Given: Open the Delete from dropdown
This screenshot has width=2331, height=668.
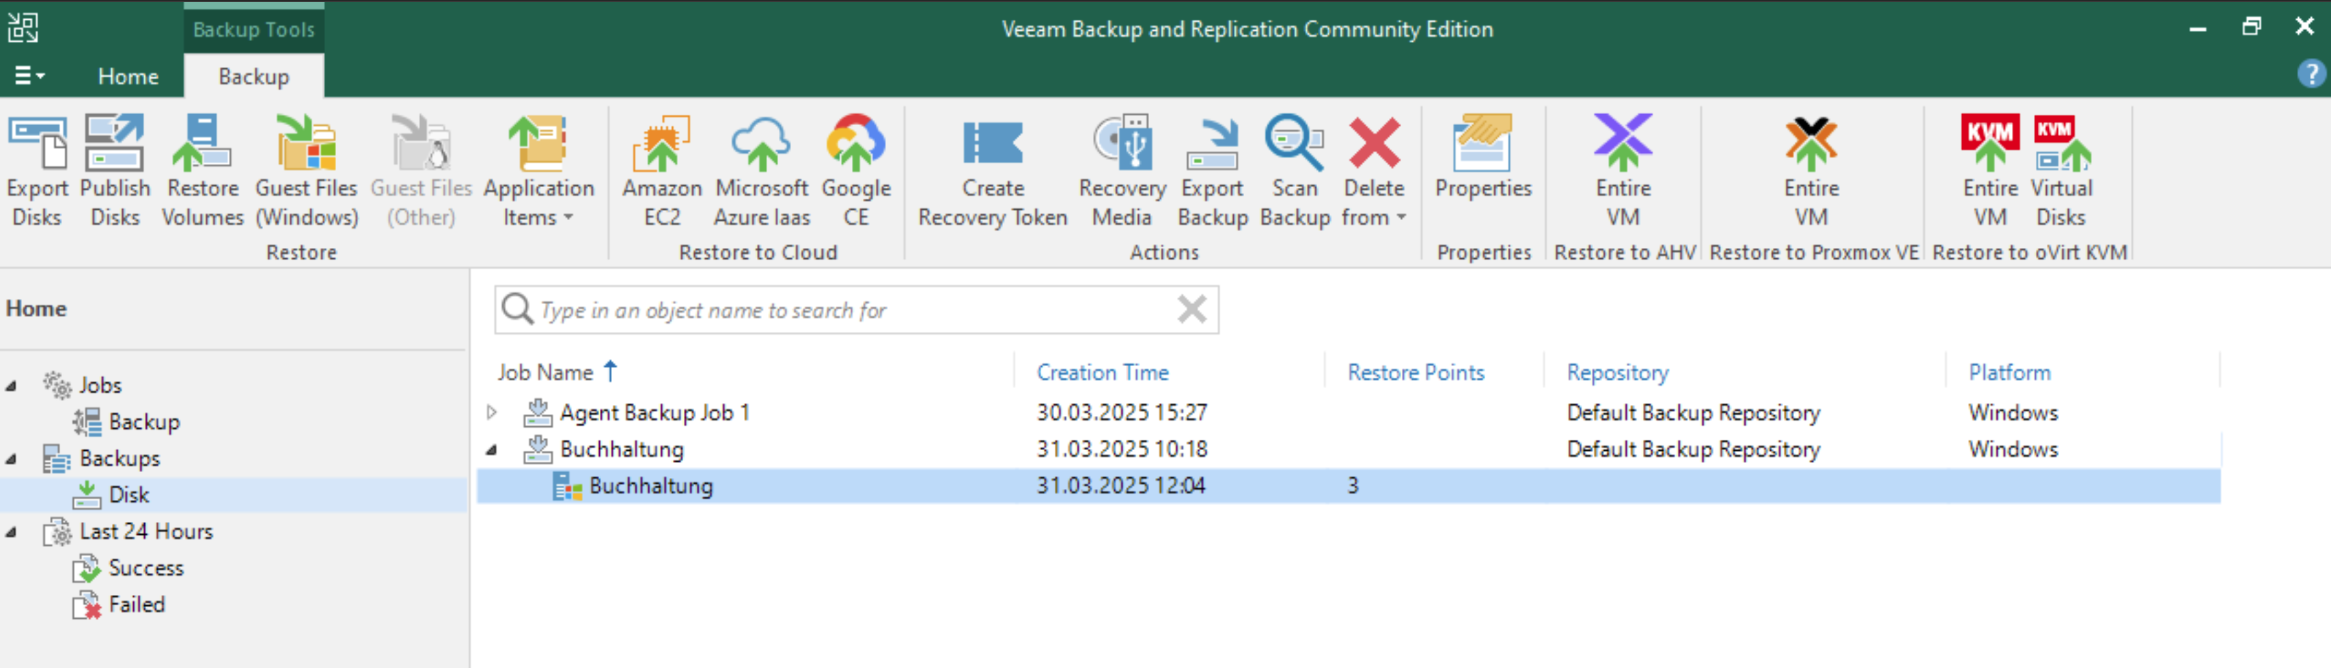Looking at the screenshot, I should tap(1374, 171).
